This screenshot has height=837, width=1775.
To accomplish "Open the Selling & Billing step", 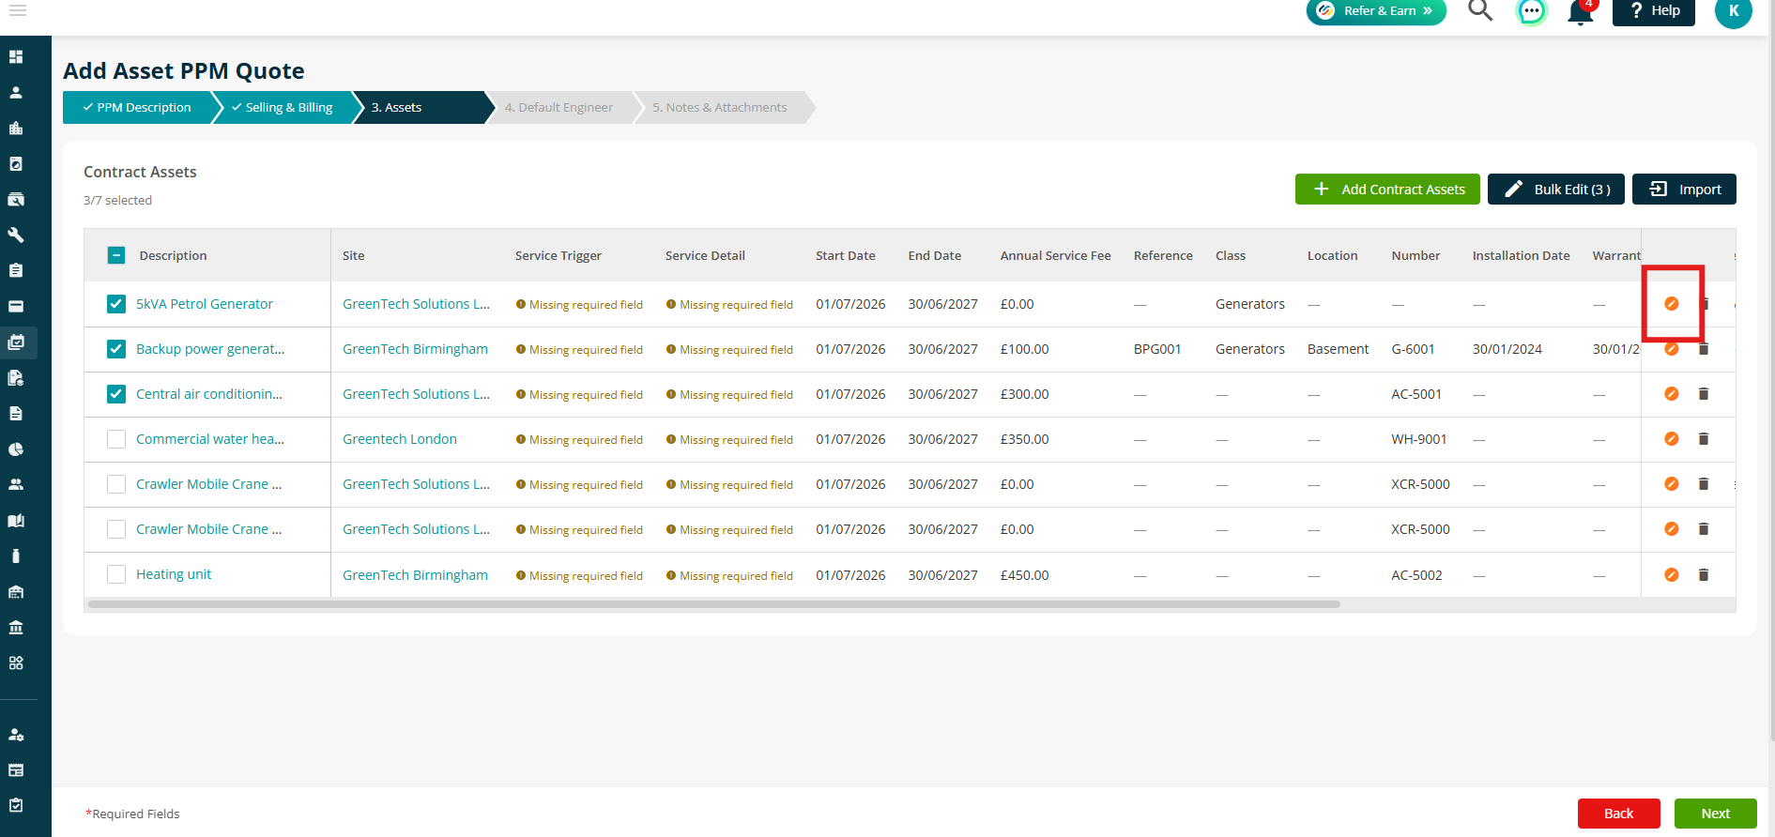I will pyautogui.click(x=283, y=107).
